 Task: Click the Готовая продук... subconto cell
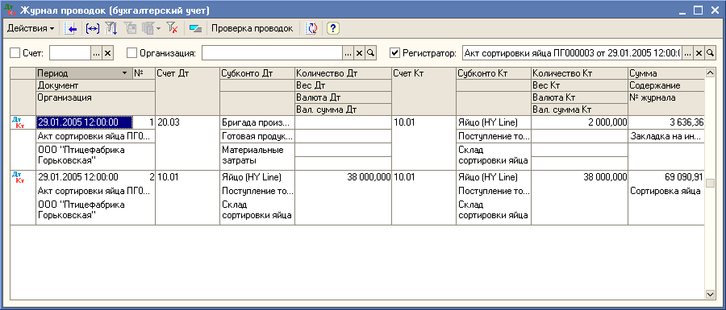point(257,136)
